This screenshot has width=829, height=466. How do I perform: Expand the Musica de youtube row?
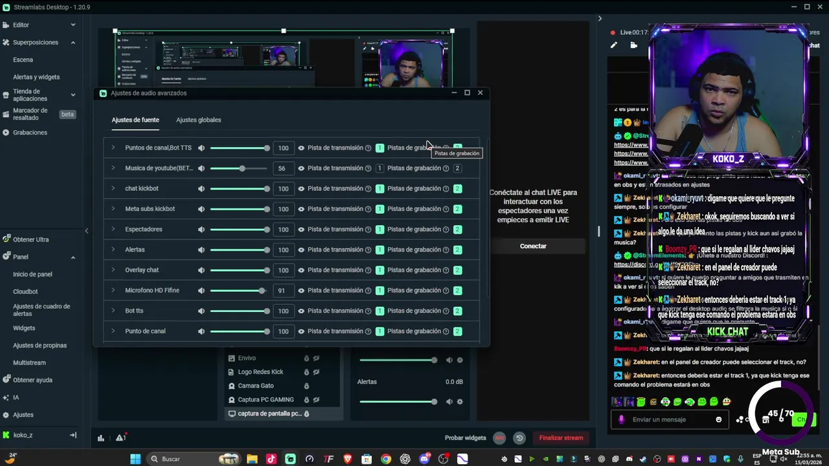(113, 168)
